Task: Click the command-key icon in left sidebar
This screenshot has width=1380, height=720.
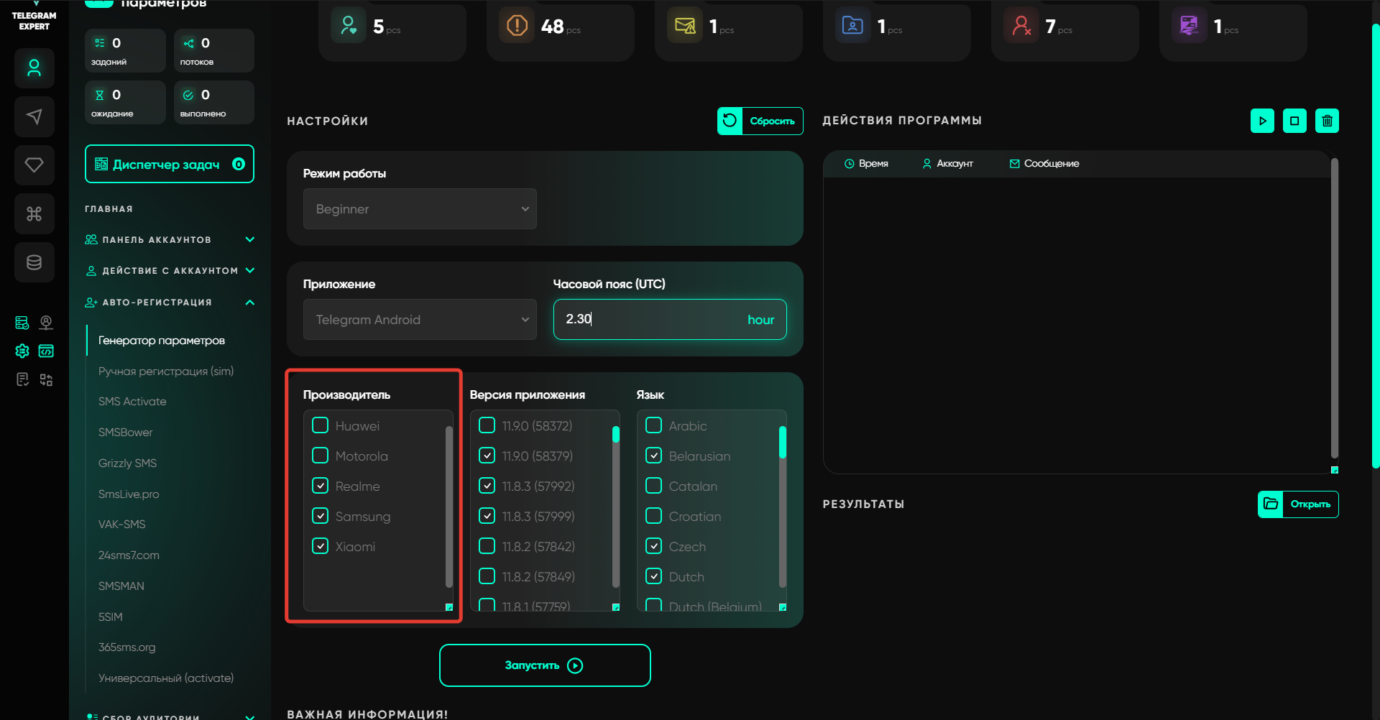Action: click(x=34, y=213)
